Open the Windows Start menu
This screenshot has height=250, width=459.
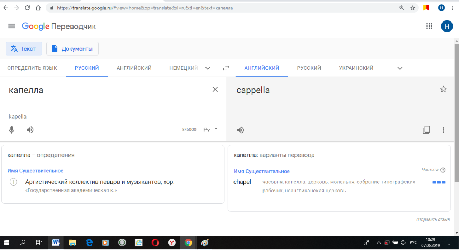[x=6, y=242]
